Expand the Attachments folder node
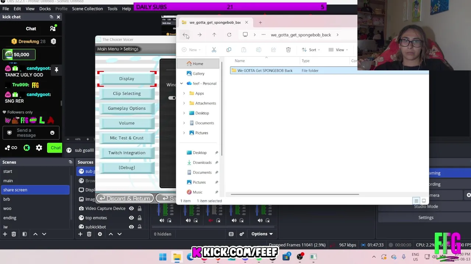 point(184,103)
